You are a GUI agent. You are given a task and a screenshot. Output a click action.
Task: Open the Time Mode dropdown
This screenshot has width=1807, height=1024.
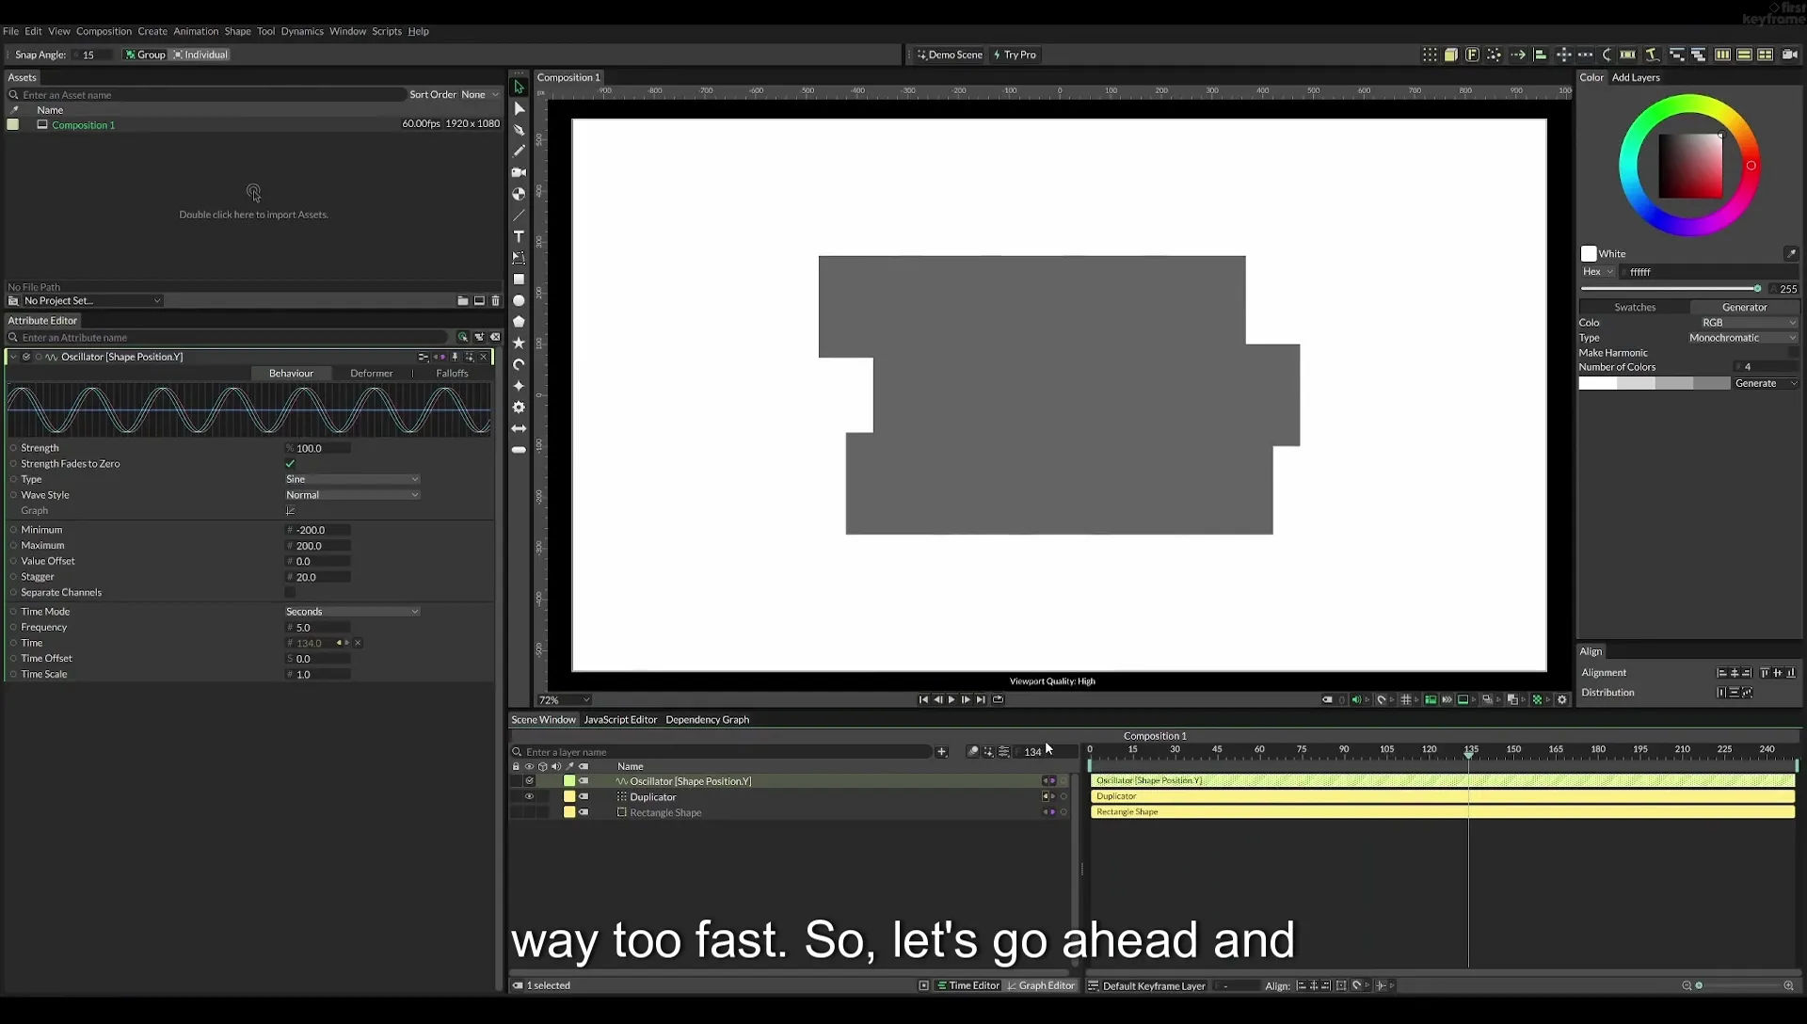(x=353, y=612)
